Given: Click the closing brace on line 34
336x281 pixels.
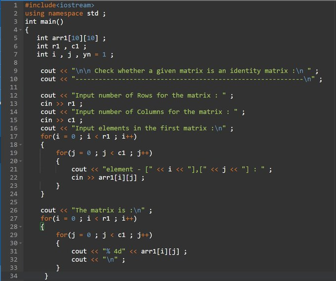Looking at the screenshot, I should (x=46, y=276).
